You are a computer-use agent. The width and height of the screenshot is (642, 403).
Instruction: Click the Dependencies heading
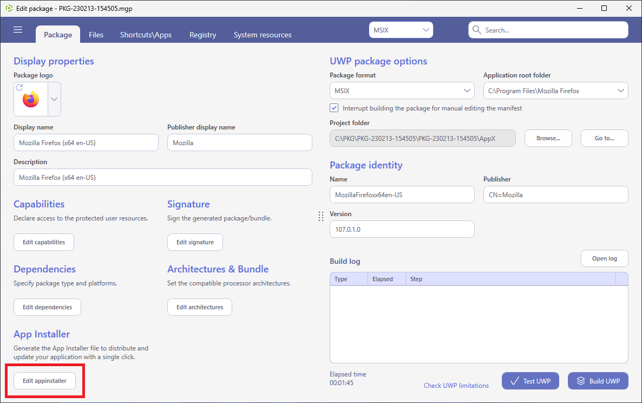44,269
